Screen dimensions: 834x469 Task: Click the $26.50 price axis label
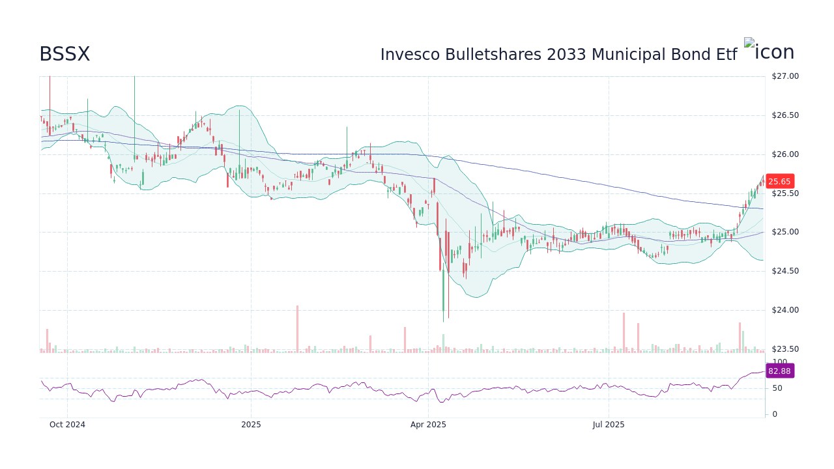[x=785, y=115]
